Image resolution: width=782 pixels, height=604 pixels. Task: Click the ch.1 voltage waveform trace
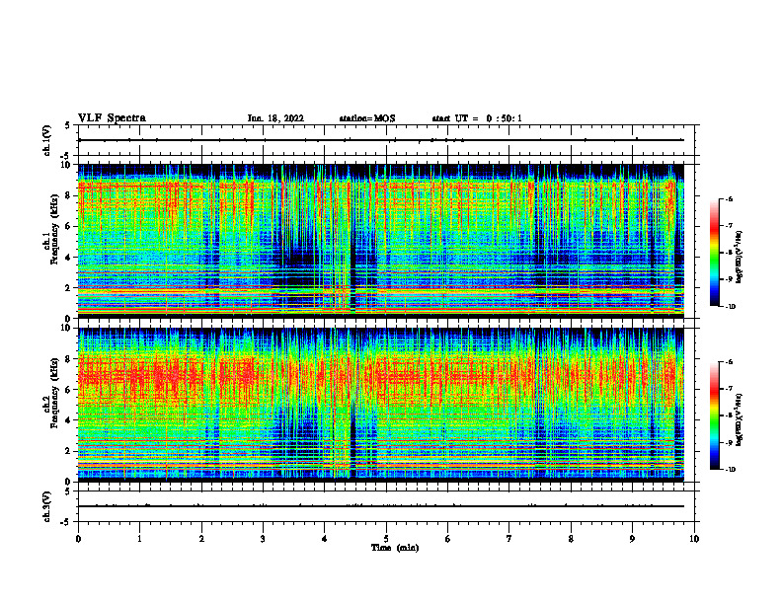tap(380, 140)
